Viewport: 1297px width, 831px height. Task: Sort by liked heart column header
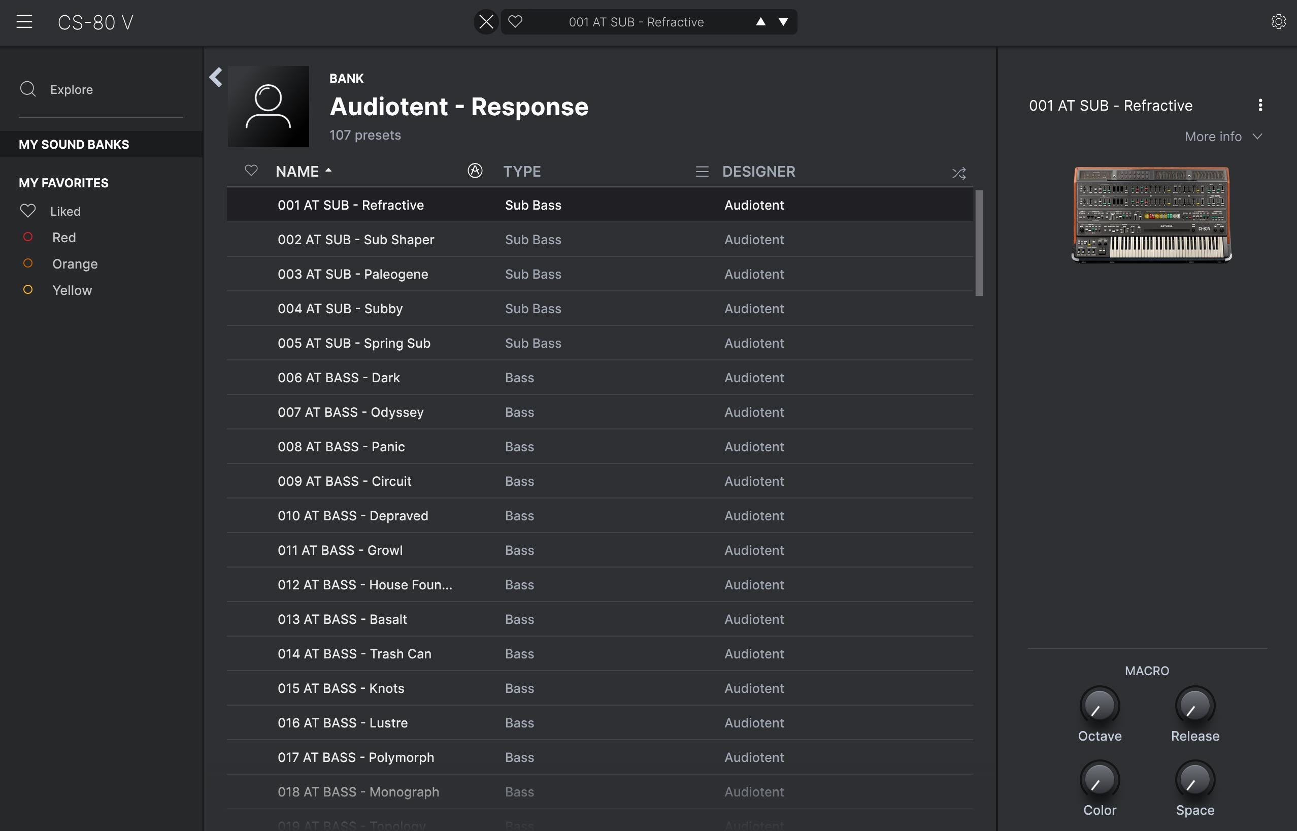coord(251,171)
